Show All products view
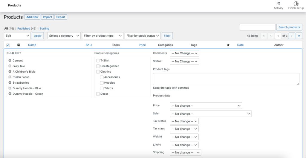Image resolution: width=306 pixels, height=158 pixels. 6,28
